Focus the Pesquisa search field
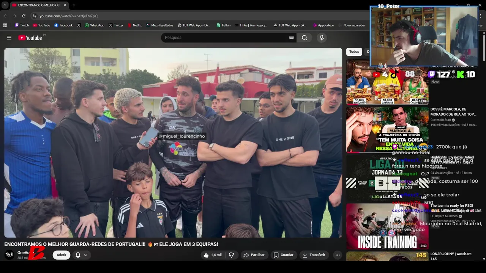 226,38
